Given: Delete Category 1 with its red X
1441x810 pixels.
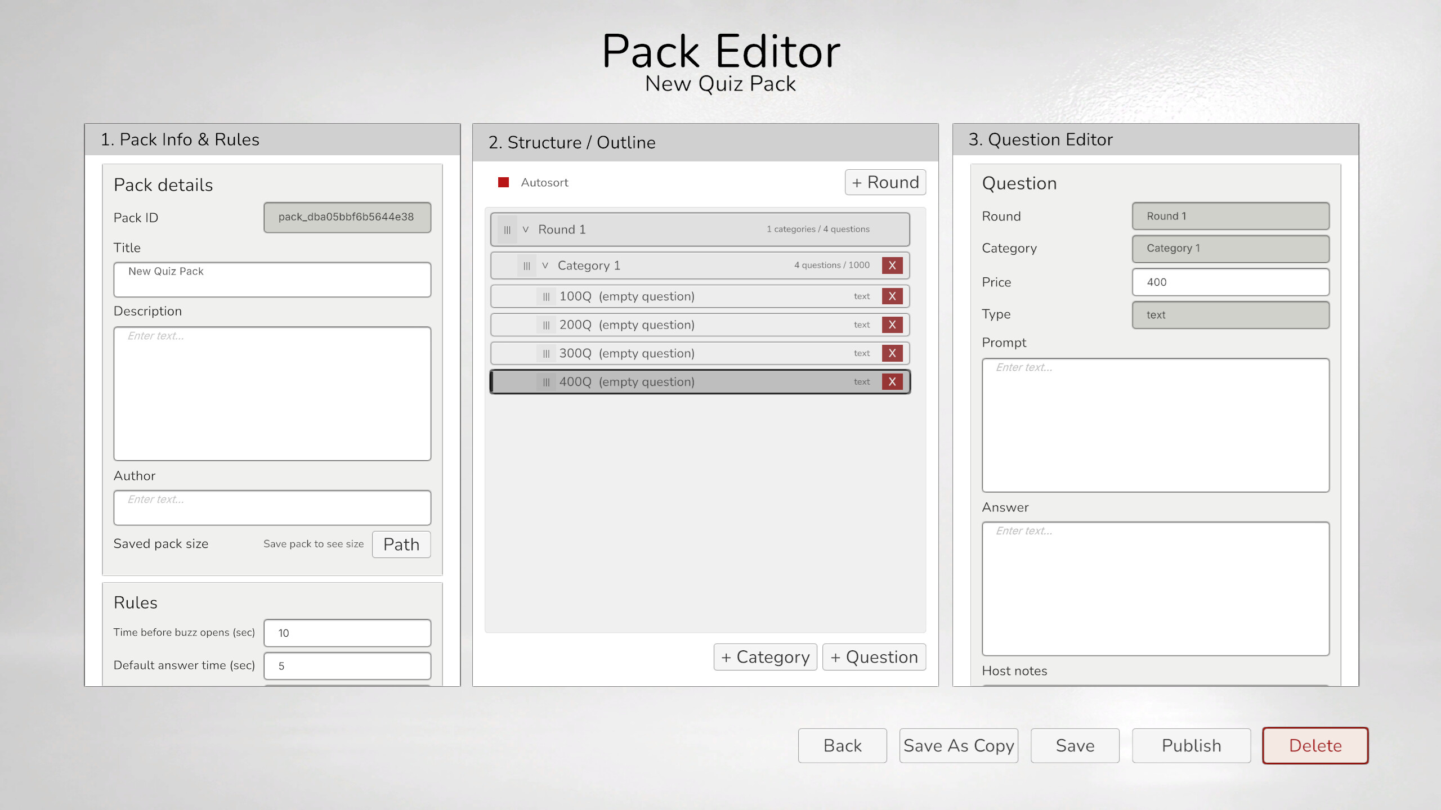Looking at the screenshot, I should (x=892, y=265).
